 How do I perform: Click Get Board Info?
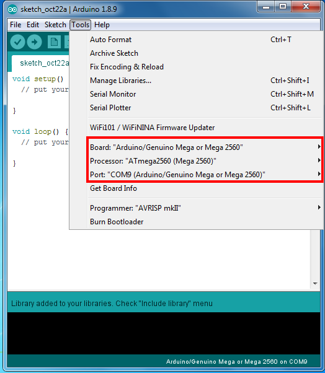tap(205, 188)
